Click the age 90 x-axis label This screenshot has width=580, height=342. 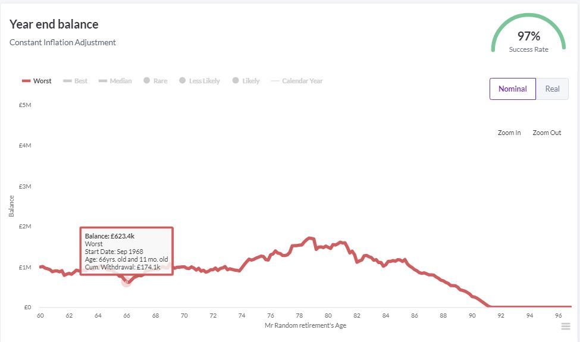[472, 316]
